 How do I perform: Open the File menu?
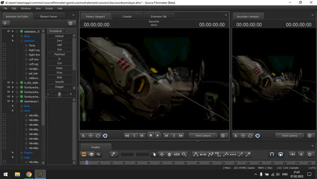pyautogui.click(x=5, y=8)
